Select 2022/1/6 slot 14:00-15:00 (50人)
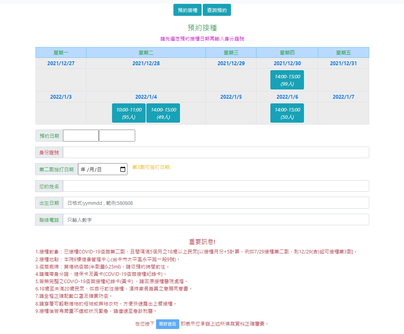This screenshot has width=404, height=334. pos(287,113)
